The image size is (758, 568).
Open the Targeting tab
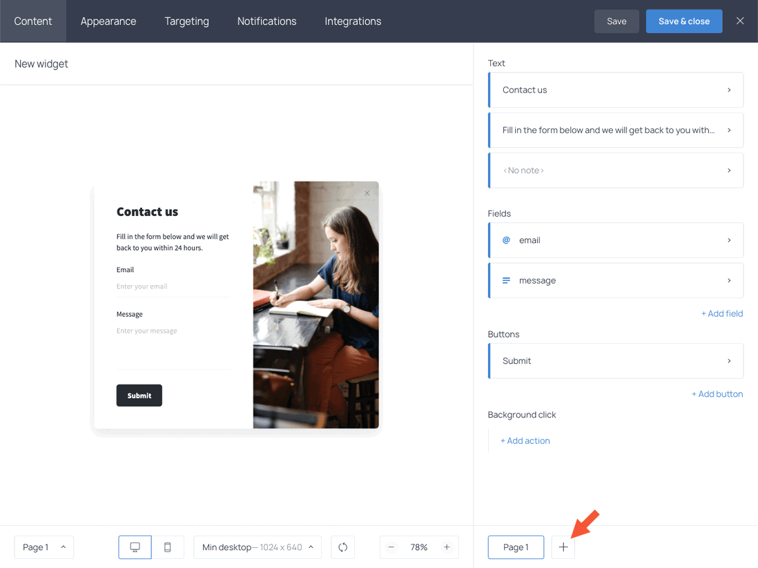pos(186,21)
